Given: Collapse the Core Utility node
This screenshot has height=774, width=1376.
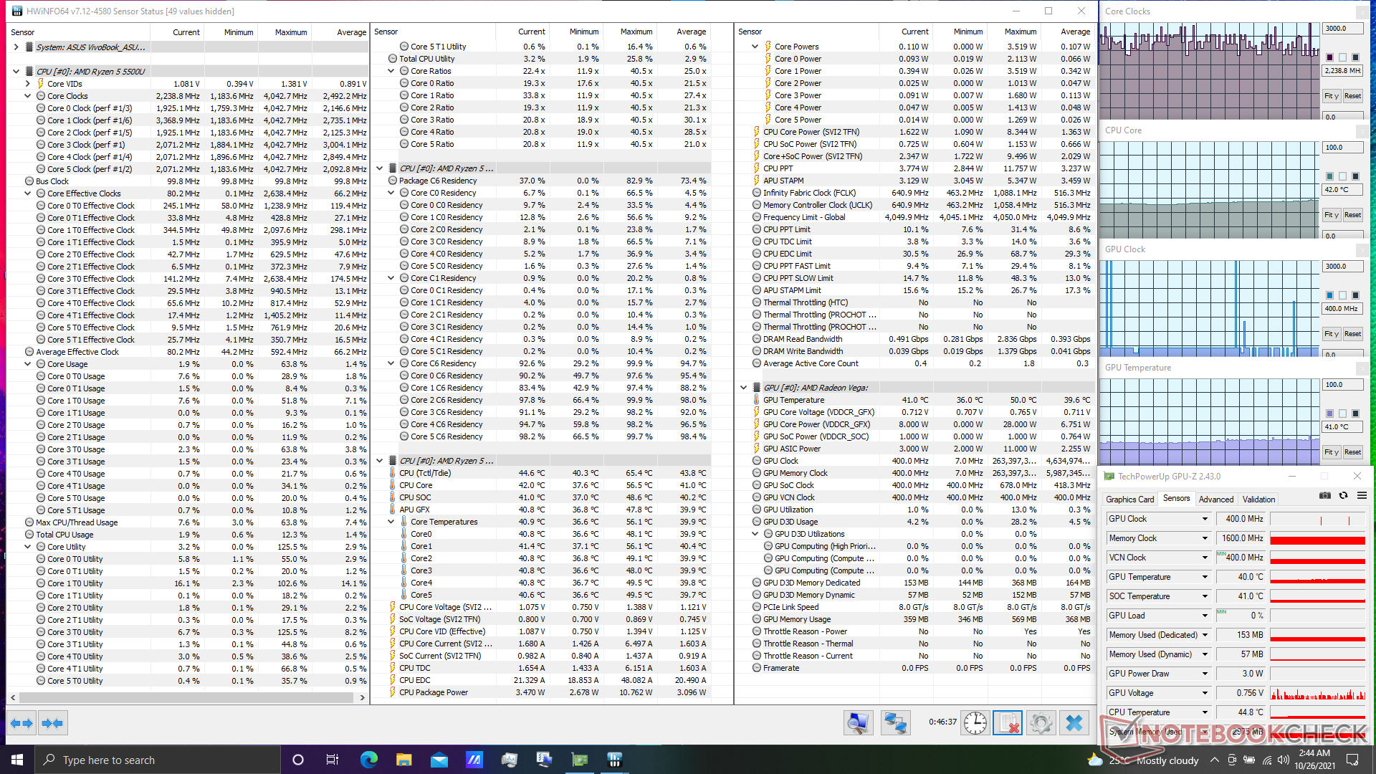Looking at the screenshot, I should click(28, 547).
